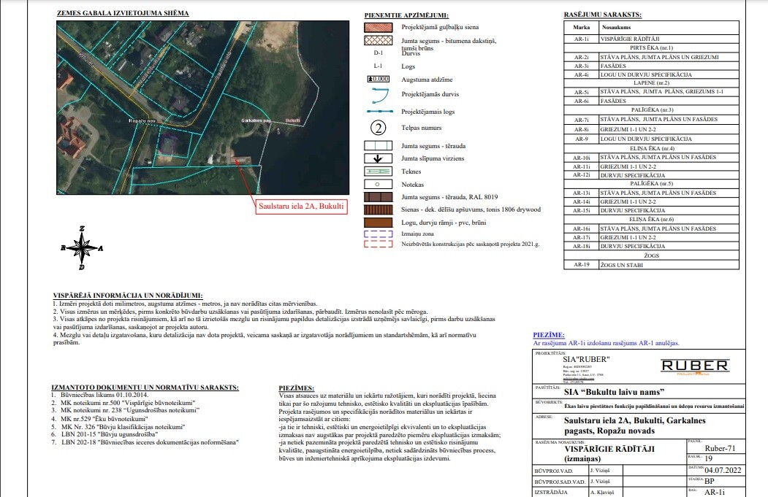Viewport: 768px width, 497px height.
Task: Click the AR-7i drawing row
Action: 651,120
